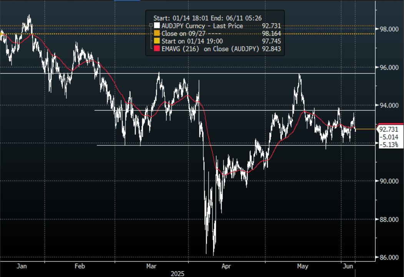Click the small yellow start marker at left edge
Screen dimensions: 404x277
[2, 34]
